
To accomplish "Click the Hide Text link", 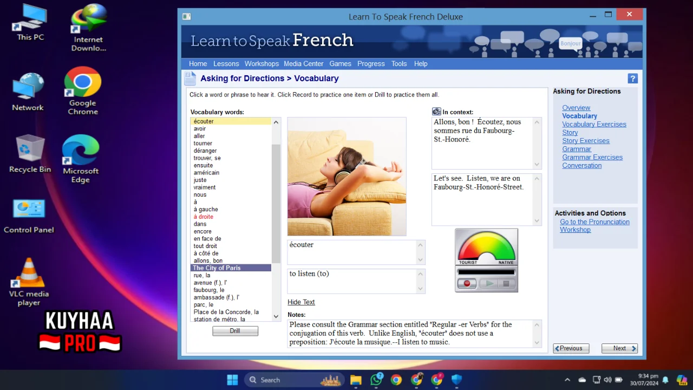I will tap(301, 302).
